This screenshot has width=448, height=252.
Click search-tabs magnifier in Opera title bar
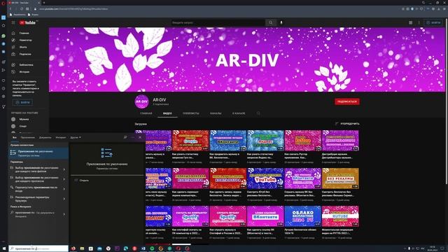point(423,3)
